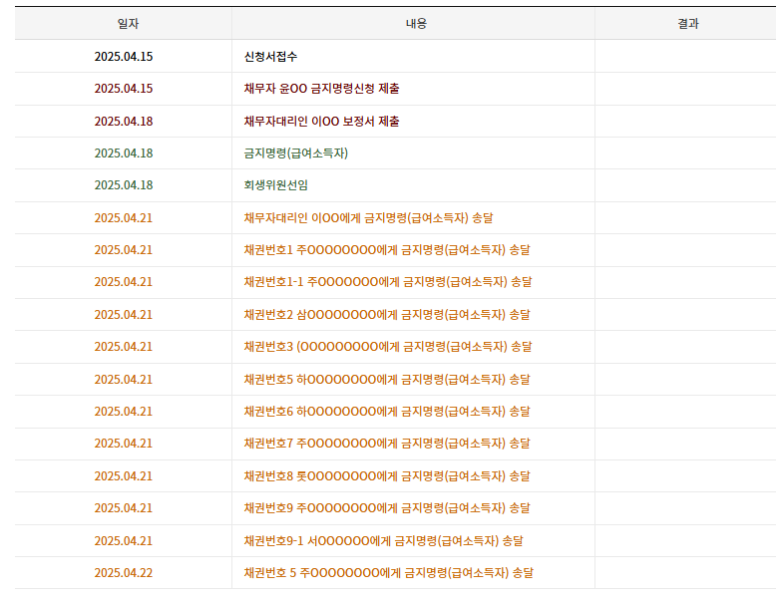Image resolution: width=782 pixels, height=604 pixels.
Task: Select the date in 채권번호1 주OOOOOOOO row
Action: 124,249
